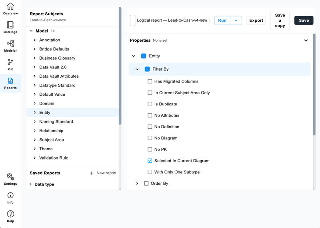Screen dimensions: 320x228
Task: Click the Report Subjects panel scrollbar
Action: (120, 66)
